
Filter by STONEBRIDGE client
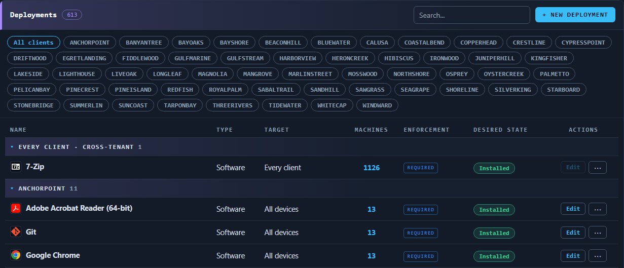click(33, 105)
